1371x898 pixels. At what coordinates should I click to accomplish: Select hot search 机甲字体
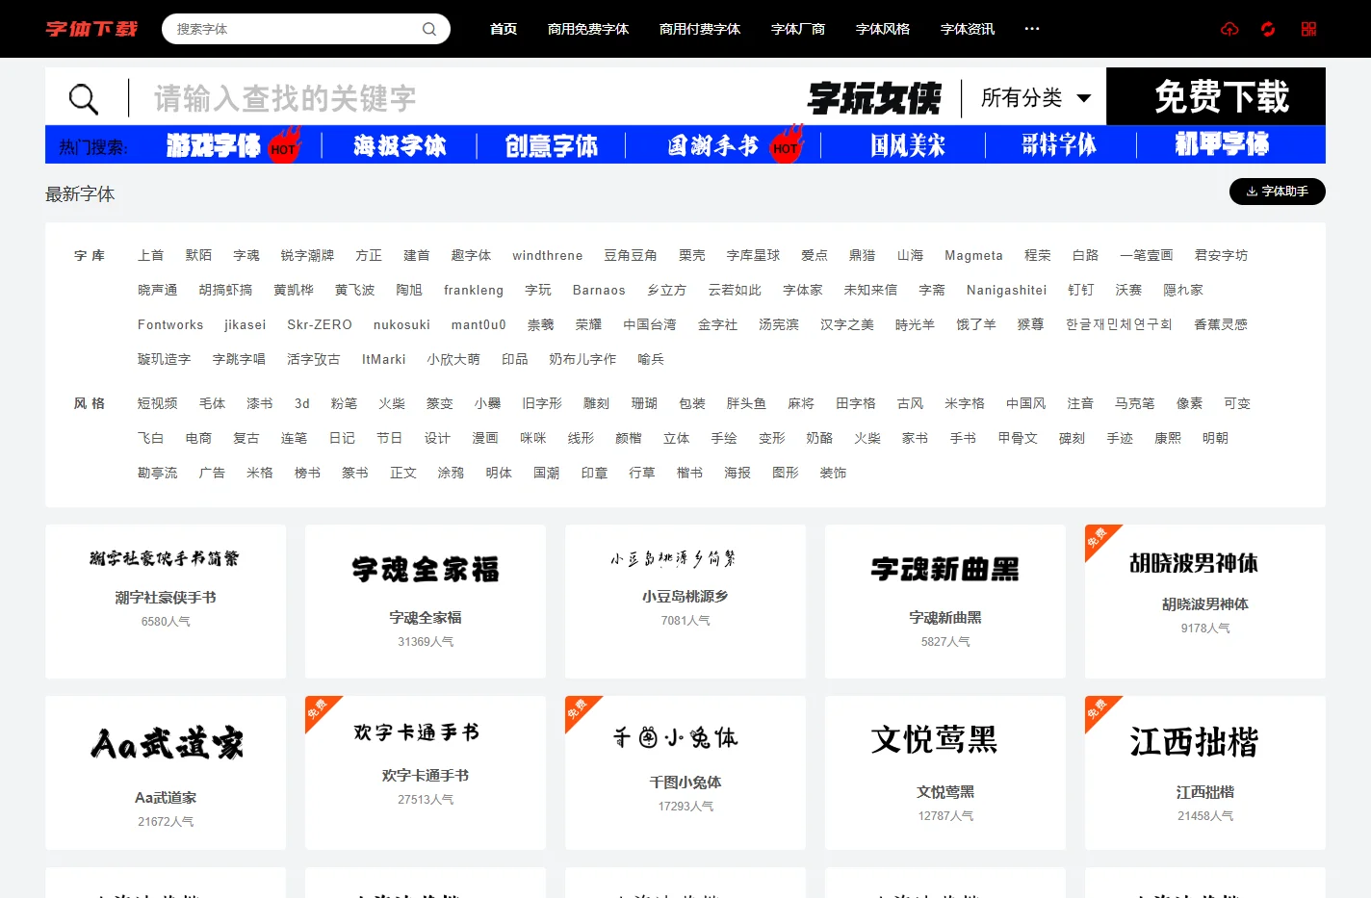[1222, 145]
